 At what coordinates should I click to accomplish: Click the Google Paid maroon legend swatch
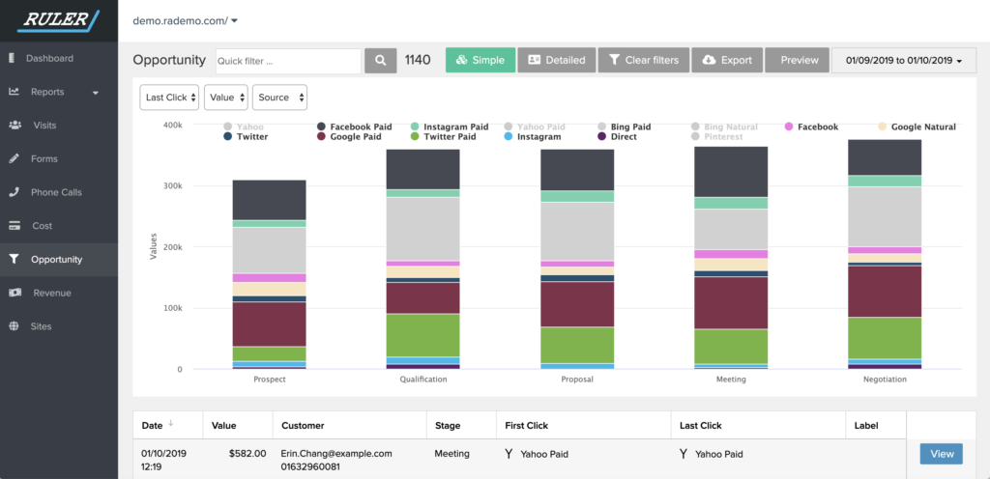pyautogui.click(x=322, y=137)
